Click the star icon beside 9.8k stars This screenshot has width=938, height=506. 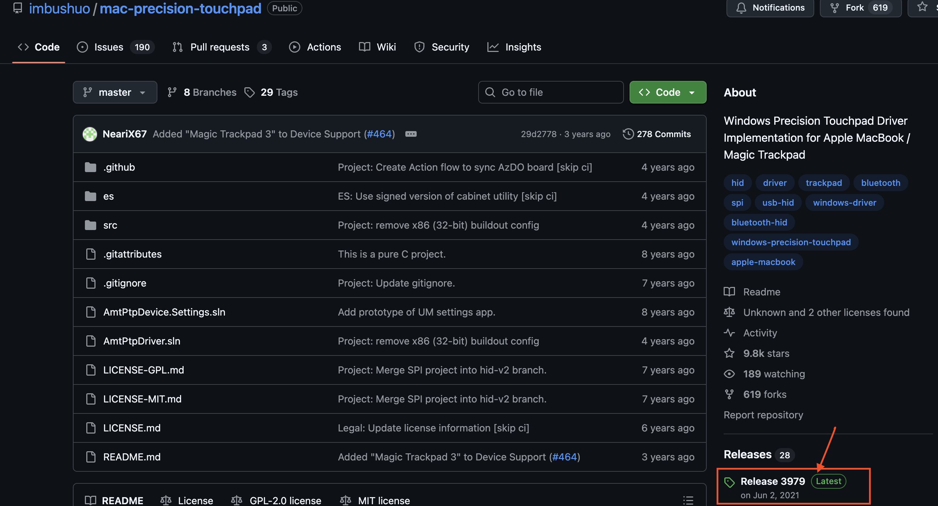tap(729, 353)
